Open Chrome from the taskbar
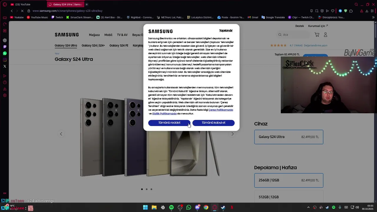The width and height of the screenshot is (377, 212). click(206, 208)
